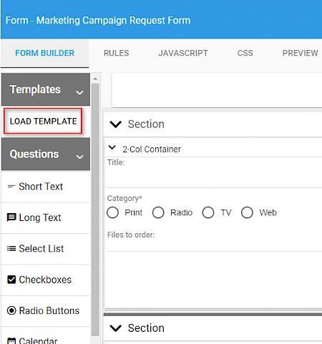Click the sidebar scrollbar up arrow

(x=95, y=79)
